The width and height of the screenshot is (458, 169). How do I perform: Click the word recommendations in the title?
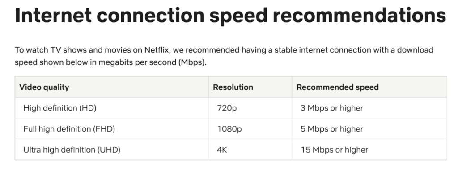[359, 16]
